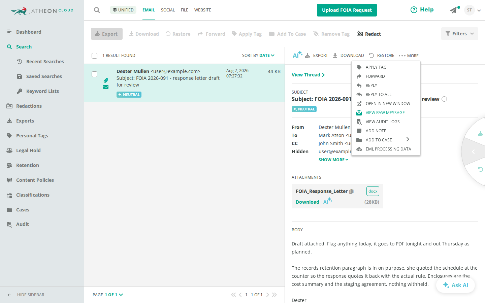Check the Dexter Mullen email checkbox
The height and width of the screenshot is (303, 485).
(x=95, y=74)
